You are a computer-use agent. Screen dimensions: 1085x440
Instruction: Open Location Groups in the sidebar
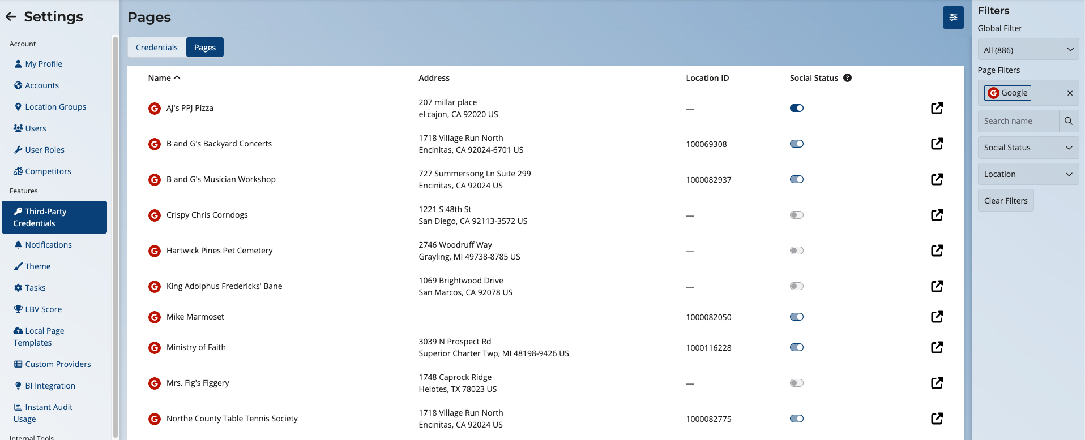coord(55,107)
